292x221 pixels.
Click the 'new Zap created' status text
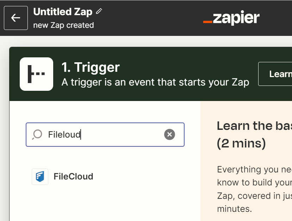(63, 25)
